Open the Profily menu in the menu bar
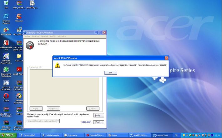The height and width of the screenshot is (138, 222). 53,36
